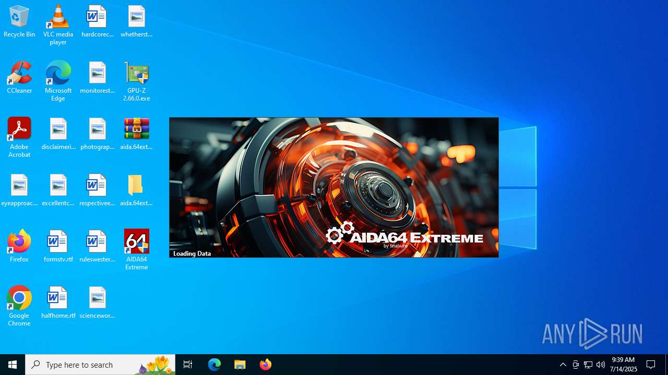
Task: Select Microsoft Edge desktop shortcut
Action: (58, 81)
